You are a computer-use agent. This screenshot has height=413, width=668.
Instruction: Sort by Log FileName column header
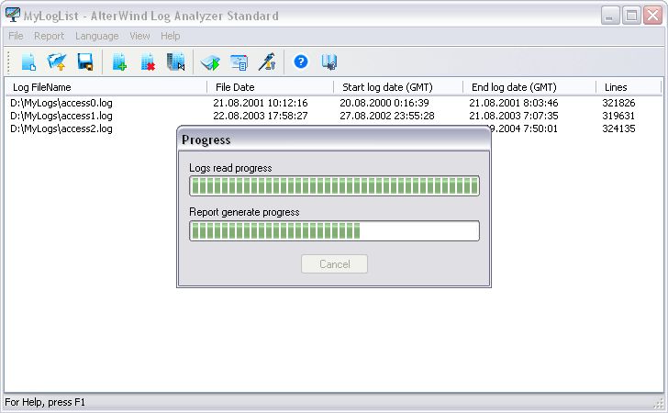click(x=106, y=87)
